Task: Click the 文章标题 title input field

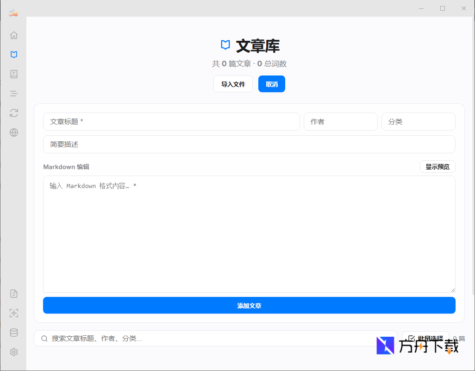Action: (x=171, y=121)
